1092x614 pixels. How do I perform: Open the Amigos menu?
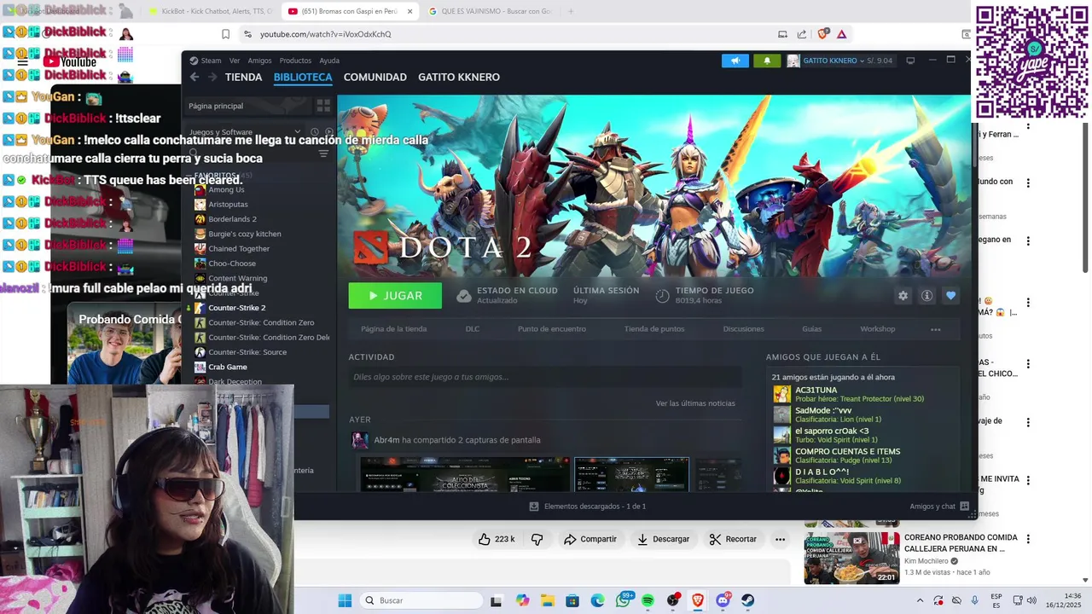coord(259,61)
